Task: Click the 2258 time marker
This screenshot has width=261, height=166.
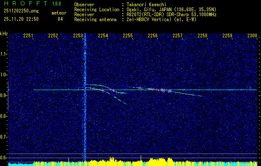Action: coord(202,36)
